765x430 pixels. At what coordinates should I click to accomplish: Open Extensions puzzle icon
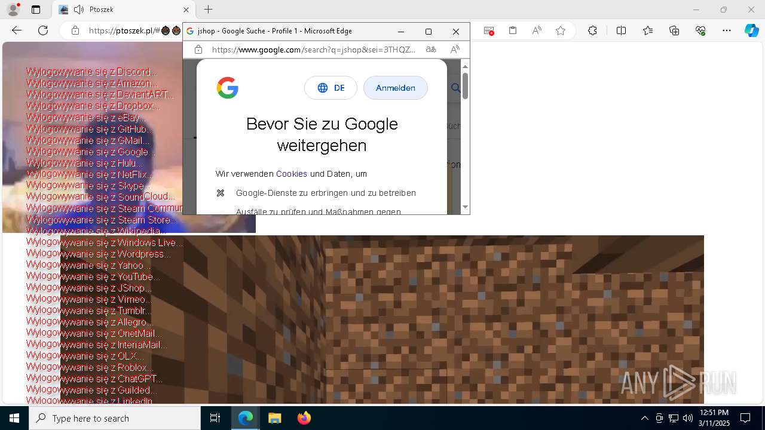[592, 30]
